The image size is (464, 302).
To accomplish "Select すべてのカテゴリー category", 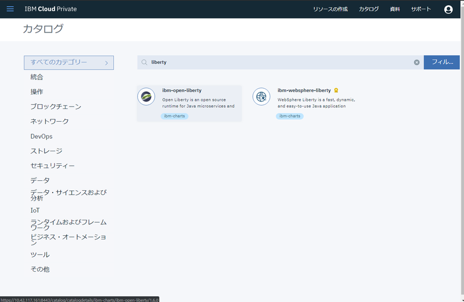I will point(68,63).
